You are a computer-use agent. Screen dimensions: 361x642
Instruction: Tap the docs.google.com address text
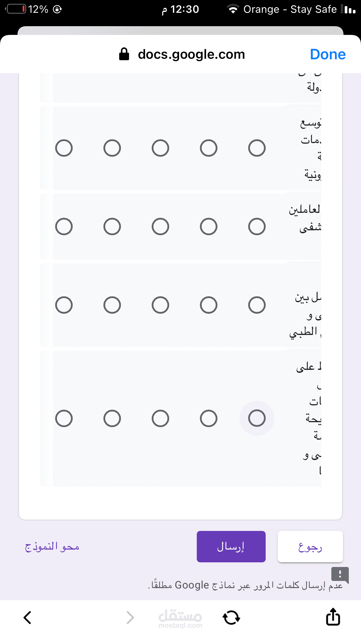(191, 54)
